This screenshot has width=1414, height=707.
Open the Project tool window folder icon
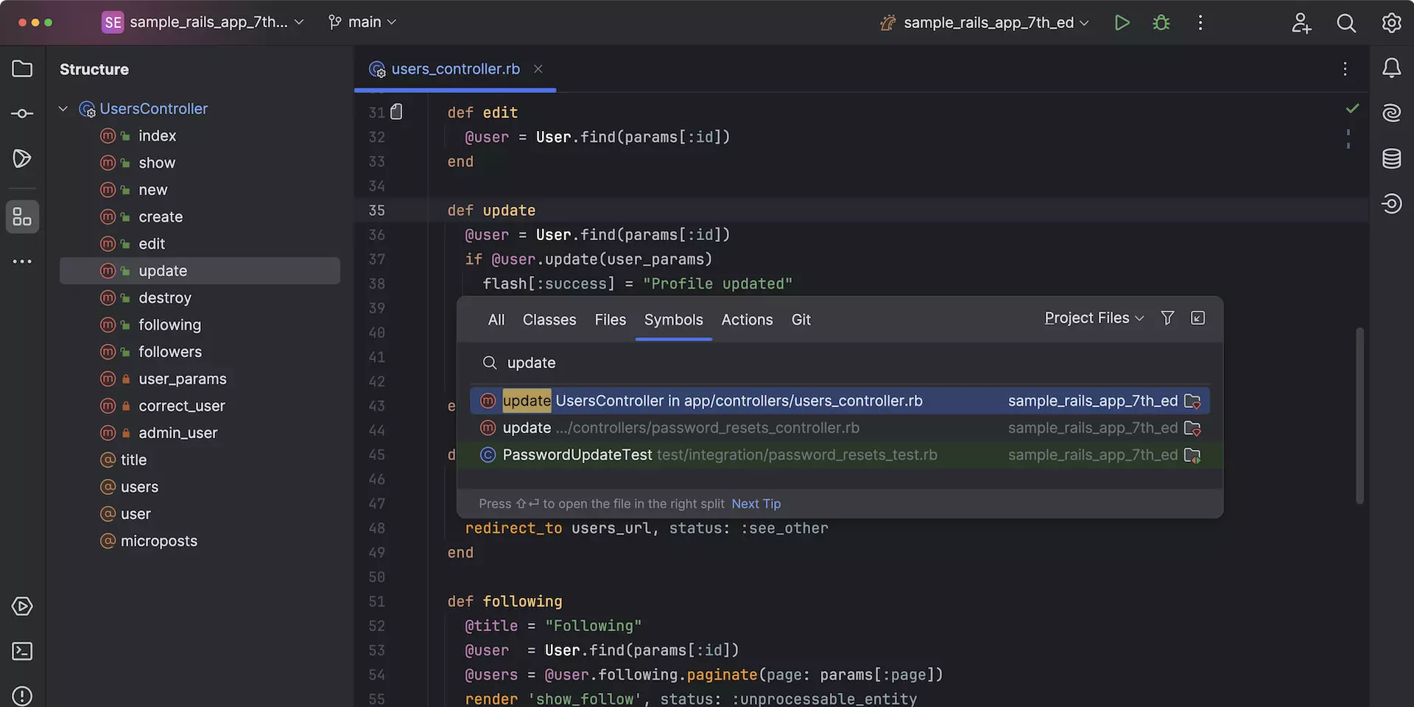pos(22,68)
